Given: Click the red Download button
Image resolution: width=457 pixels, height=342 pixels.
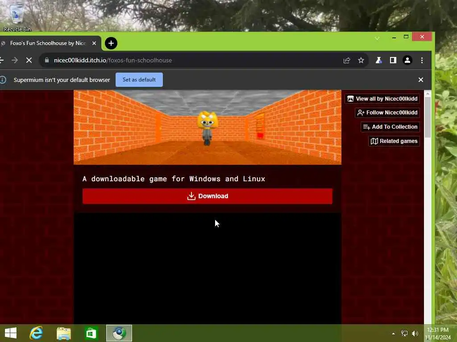Looking at the screenshot, I should coord(207,196).
